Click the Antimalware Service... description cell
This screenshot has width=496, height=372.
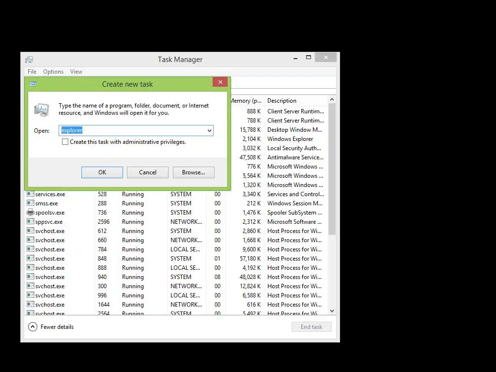click(295, 157)
